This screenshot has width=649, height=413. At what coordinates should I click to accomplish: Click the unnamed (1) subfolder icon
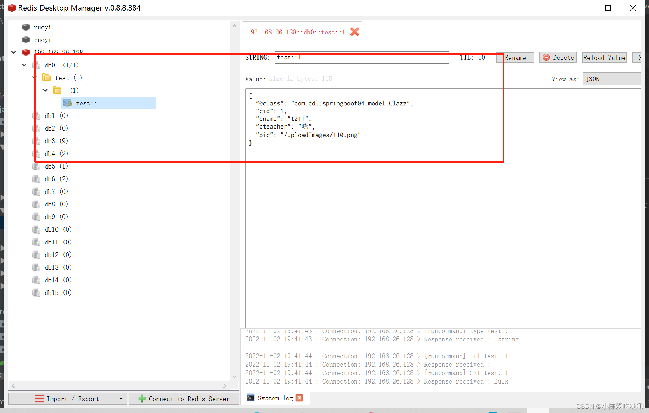[x=57, y=90]
